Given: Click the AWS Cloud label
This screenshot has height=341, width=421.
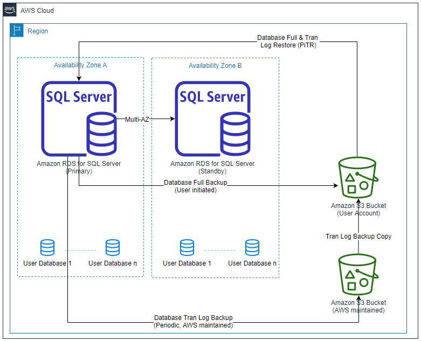Looking at the screenshot, I should tap(37, 10).
